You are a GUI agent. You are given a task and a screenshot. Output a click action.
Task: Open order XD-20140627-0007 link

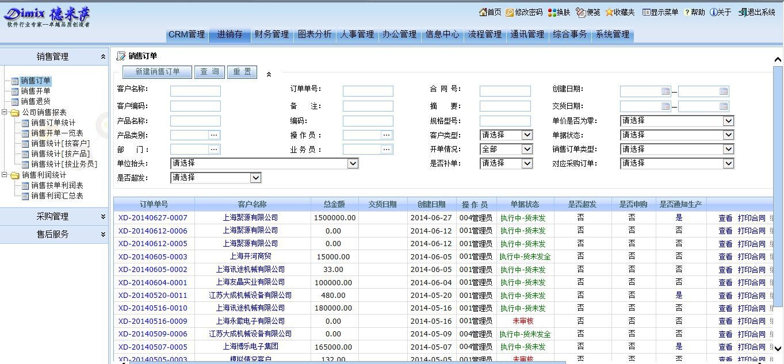153,218
